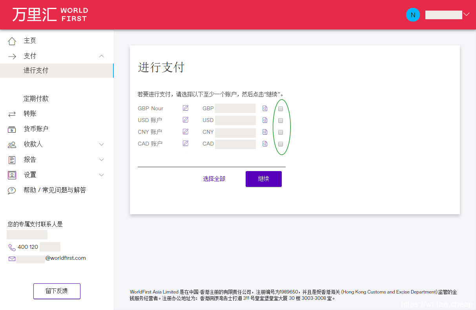This screenshot has width=476, height=310.
Task: Click the settings profile icon beside 设置
Action: tap(12, 175)
